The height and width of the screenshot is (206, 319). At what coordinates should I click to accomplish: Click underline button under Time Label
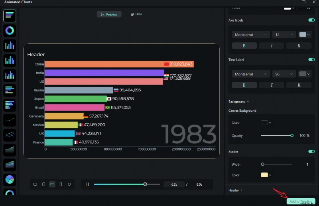(x=299, y=85)
